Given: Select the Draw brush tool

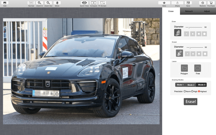Looking at the screenshot, I should pyautogui.click(x=178, y=33).
